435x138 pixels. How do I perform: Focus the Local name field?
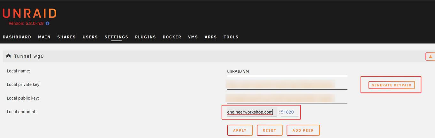pyautogui.click(x=287, y=72)
